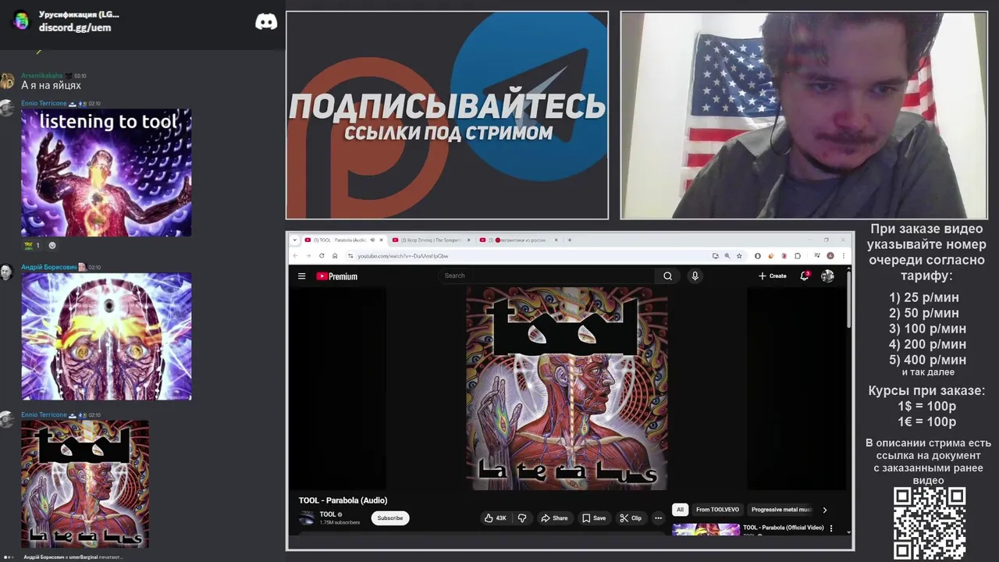Screen dimensions: 999x562
Task: Open the browser extensions puzzle icon
Action: tap(798, 256)
